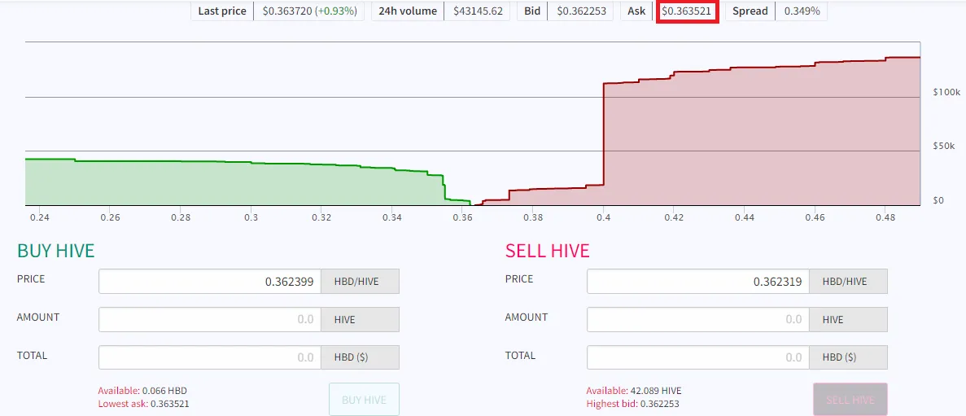Click the Sell HIVE price input field
Image resolution: width=966 pixels, height=416 pixels.
(x=698, y=282)
